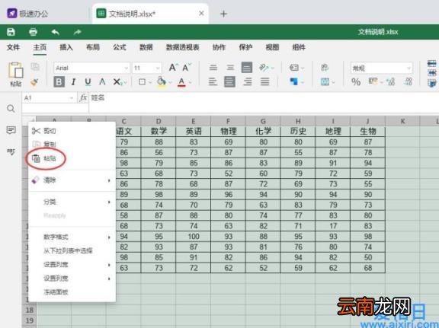Click the Print icon in the green toolbar
The height and width of the screenshot is (328, 439).
pyautogui.click(x=33, y=32)
